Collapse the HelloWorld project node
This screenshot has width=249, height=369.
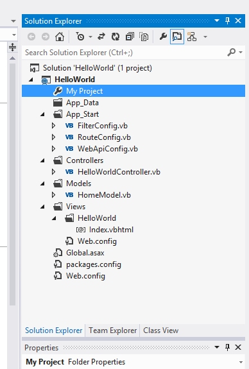(x=31, y=80)
